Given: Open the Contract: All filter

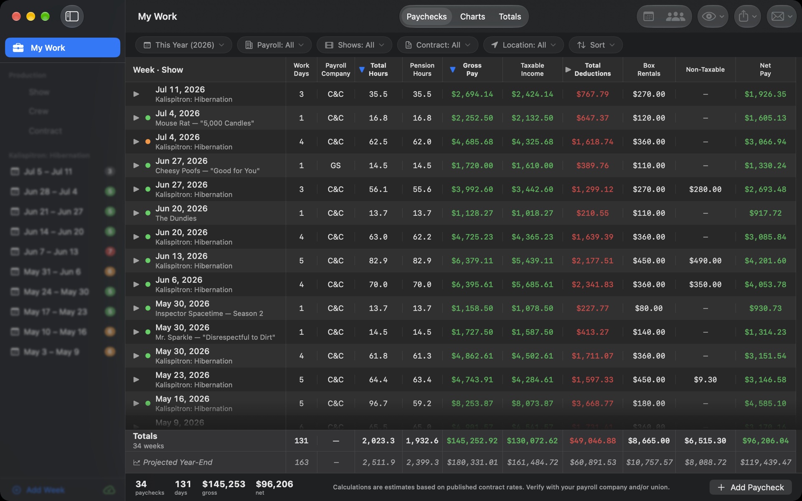Looking at the screenshot, I should (x=437, y=45).
